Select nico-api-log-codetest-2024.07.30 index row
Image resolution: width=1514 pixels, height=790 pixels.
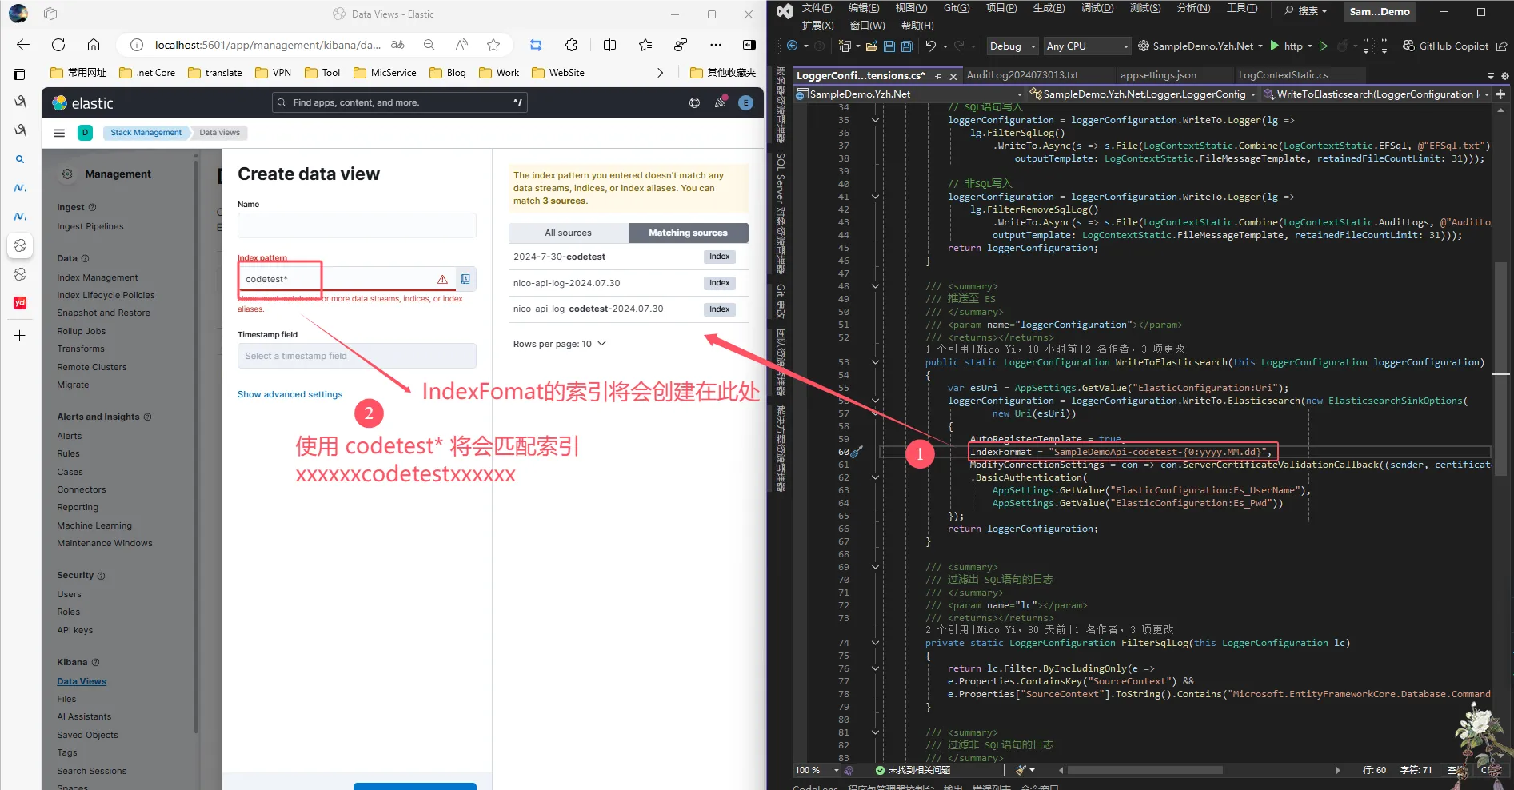(629, 309)
